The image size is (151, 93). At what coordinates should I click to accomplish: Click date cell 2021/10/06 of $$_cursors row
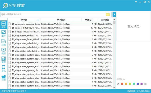coord(105,28)
